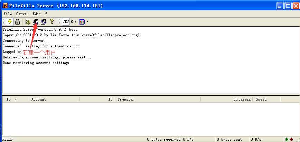
Task: Click the Copyright 2001-2012 log line
Action: pyautogui.click(x=71, y=35)
